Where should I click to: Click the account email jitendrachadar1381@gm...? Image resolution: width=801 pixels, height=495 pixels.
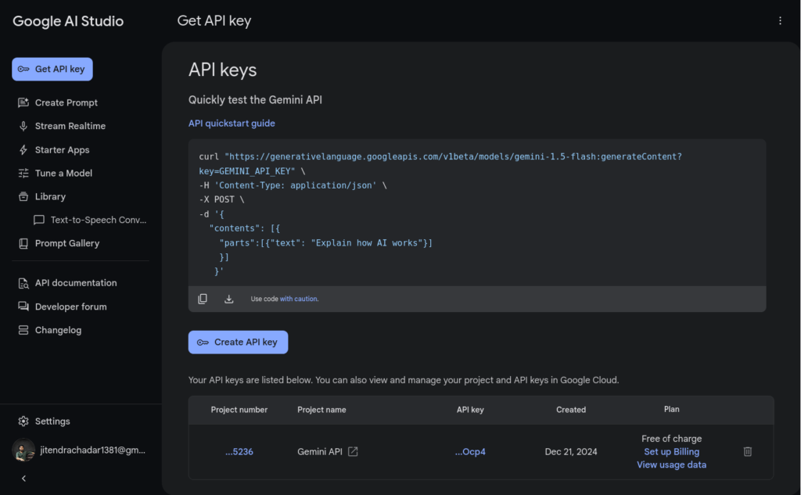pos(92,450)
